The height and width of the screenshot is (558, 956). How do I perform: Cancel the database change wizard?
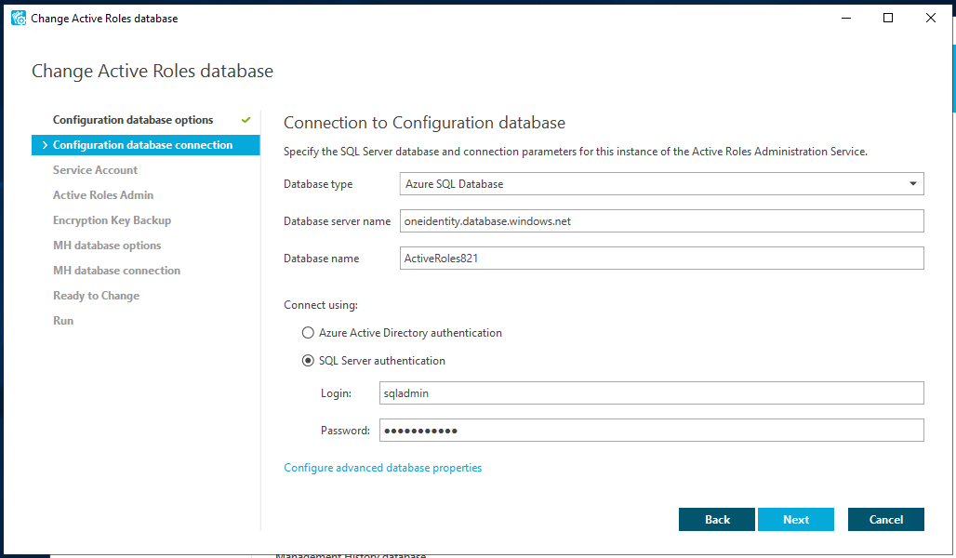(x=885, y=520)
